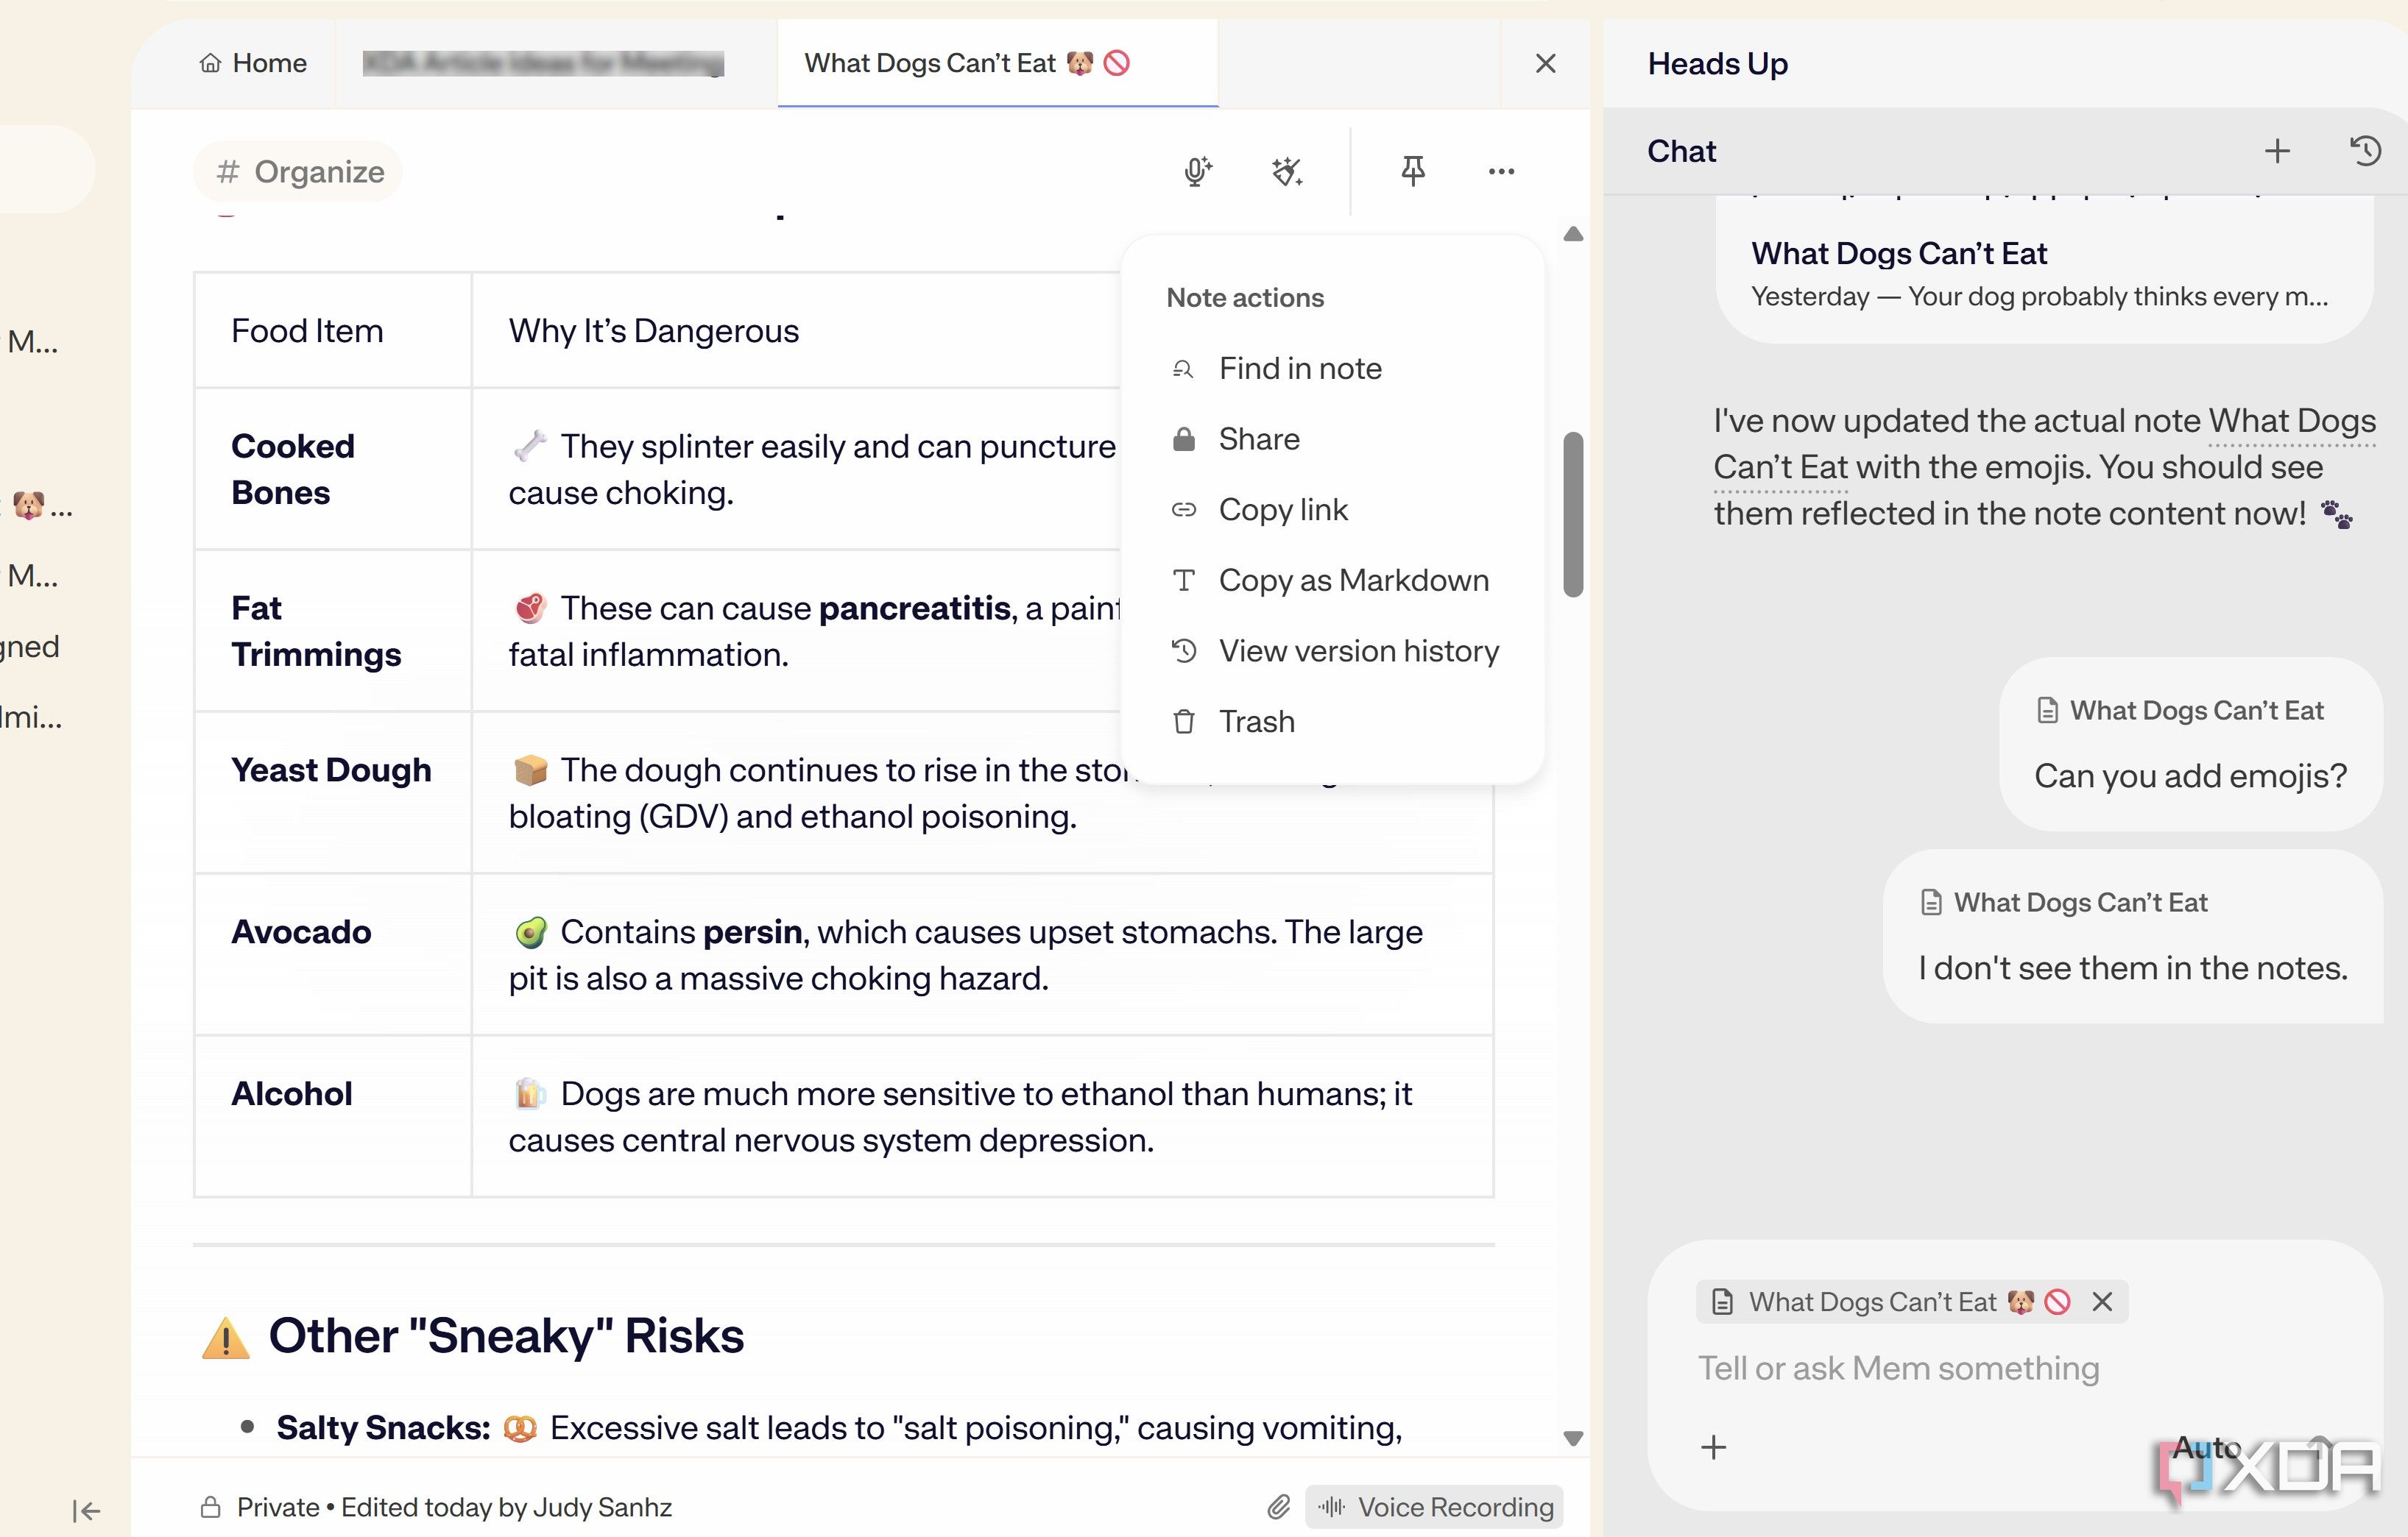The width and height of the screenshot is (2408, 1537).
Task: Click the Avocado table cell
Action: coord(333,954)
